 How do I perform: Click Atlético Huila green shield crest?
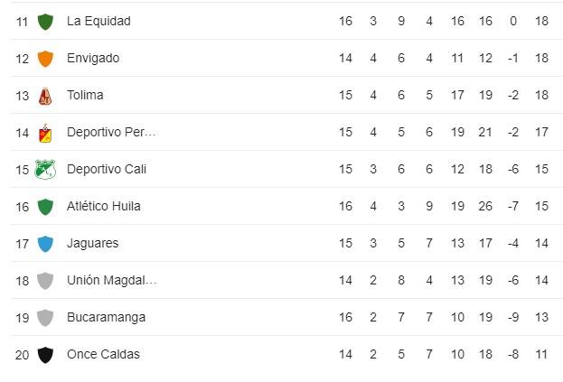pyautogui.click(x=45, y=207)
